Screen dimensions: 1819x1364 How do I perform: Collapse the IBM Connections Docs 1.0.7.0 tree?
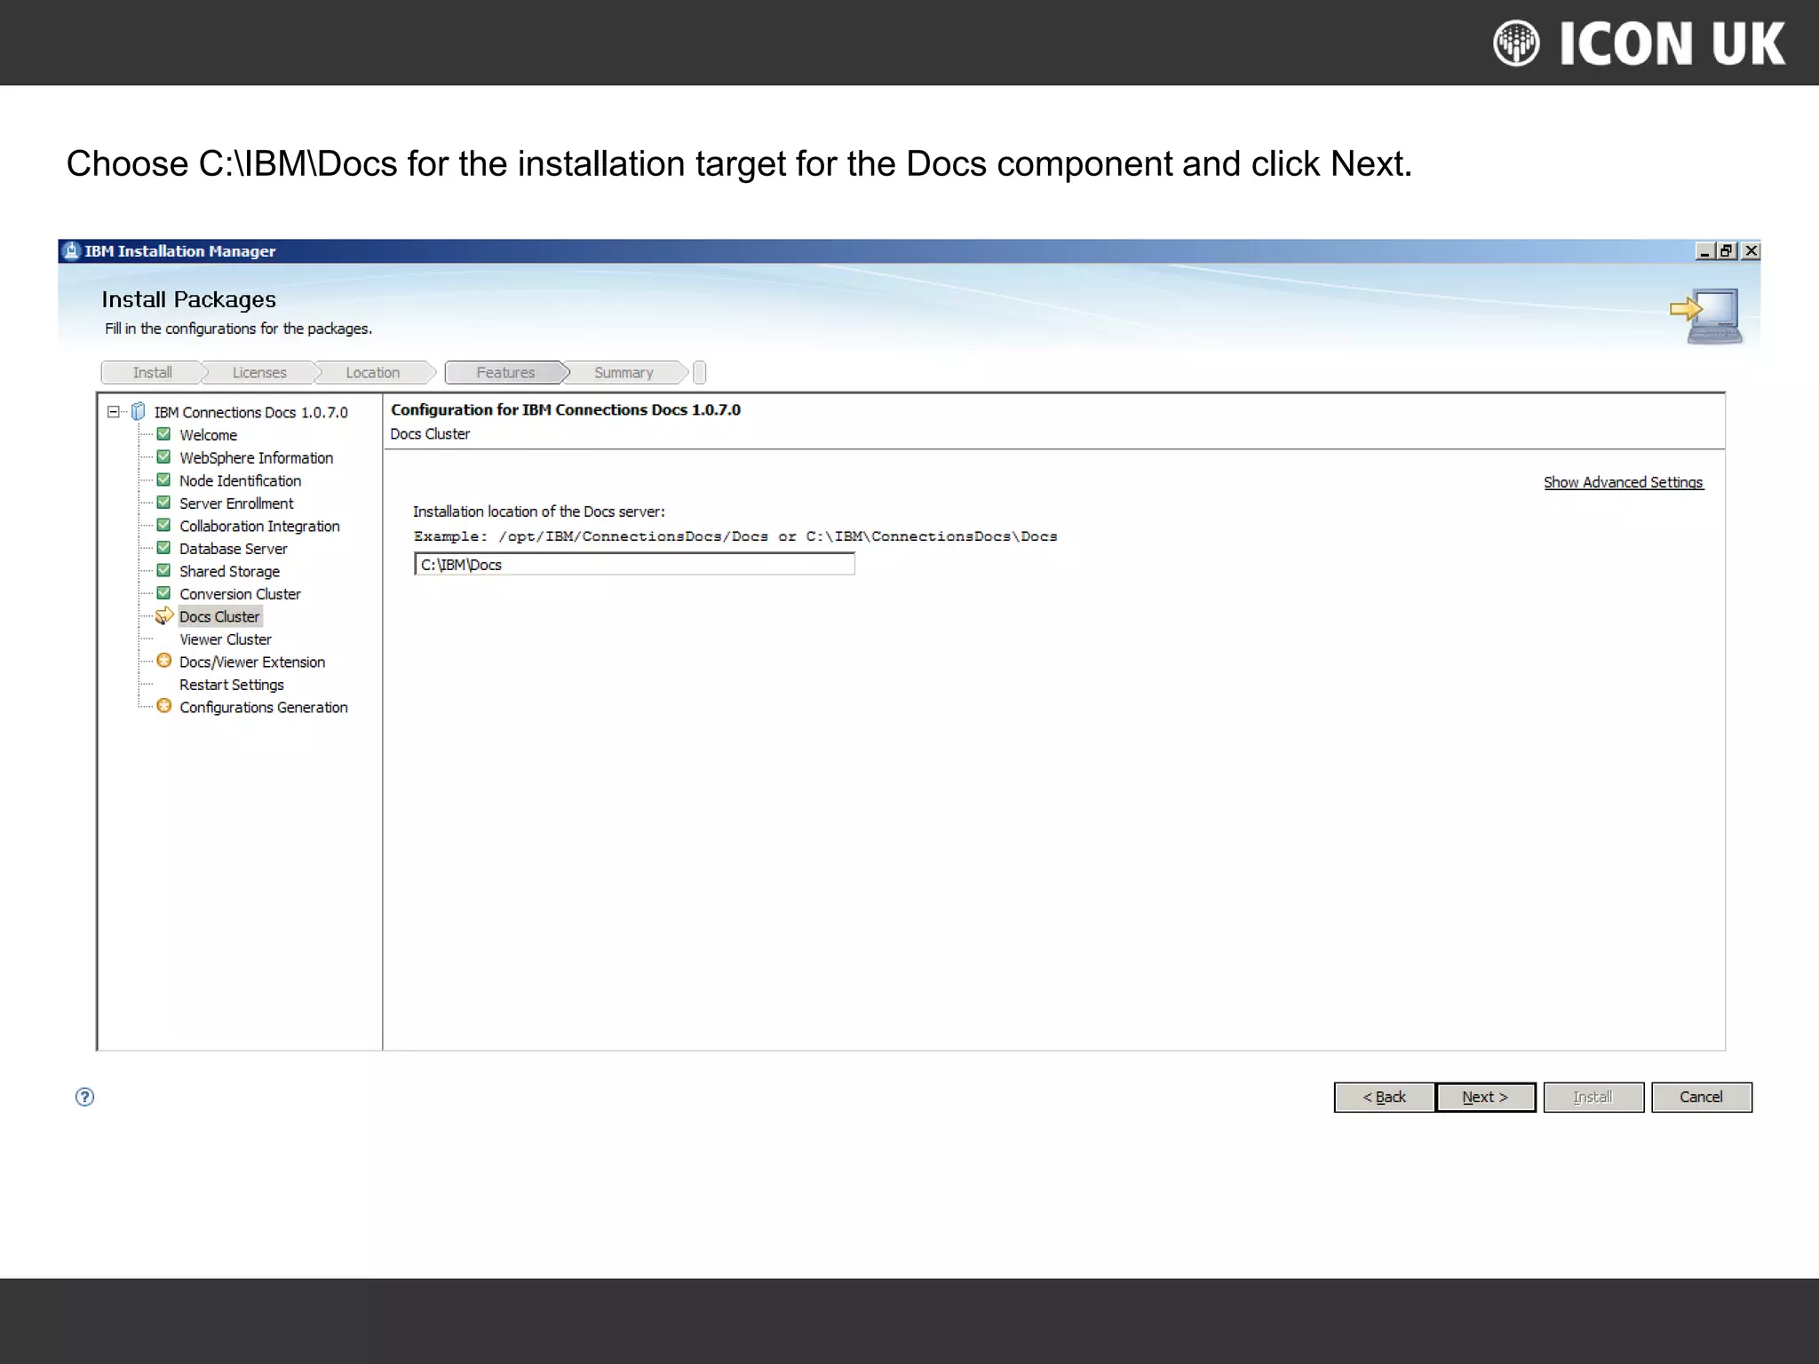[x=113, y=412]
